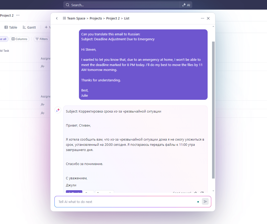Assign a person using the first assignee icon

point(42,67)
